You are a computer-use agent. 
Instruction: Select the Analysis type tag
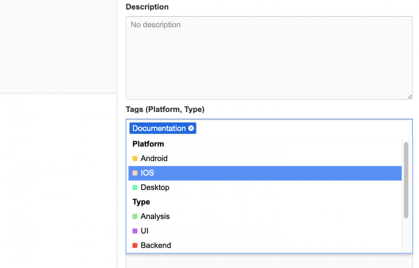coord(155,216)
